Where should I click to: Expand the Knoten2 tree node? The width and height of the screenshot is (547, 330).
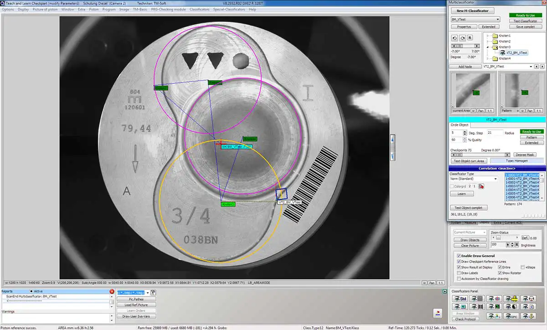pos(487,41)
